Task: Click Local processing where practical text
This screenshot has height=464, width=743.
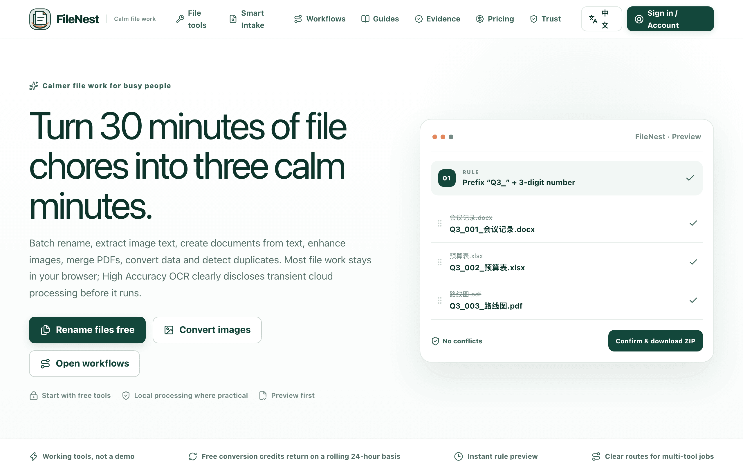Action: pos(191,396)
